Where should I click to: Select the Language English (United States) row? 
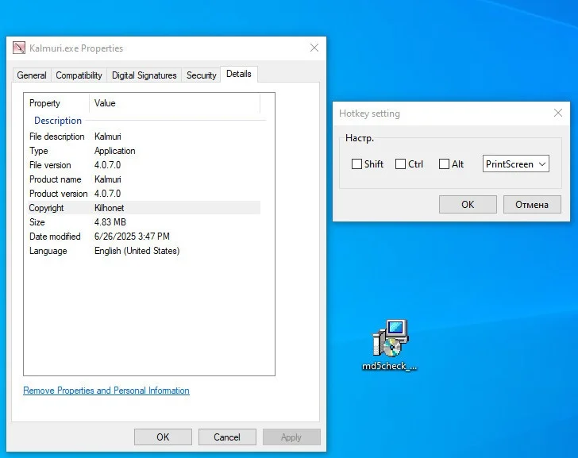click(144, 251)
